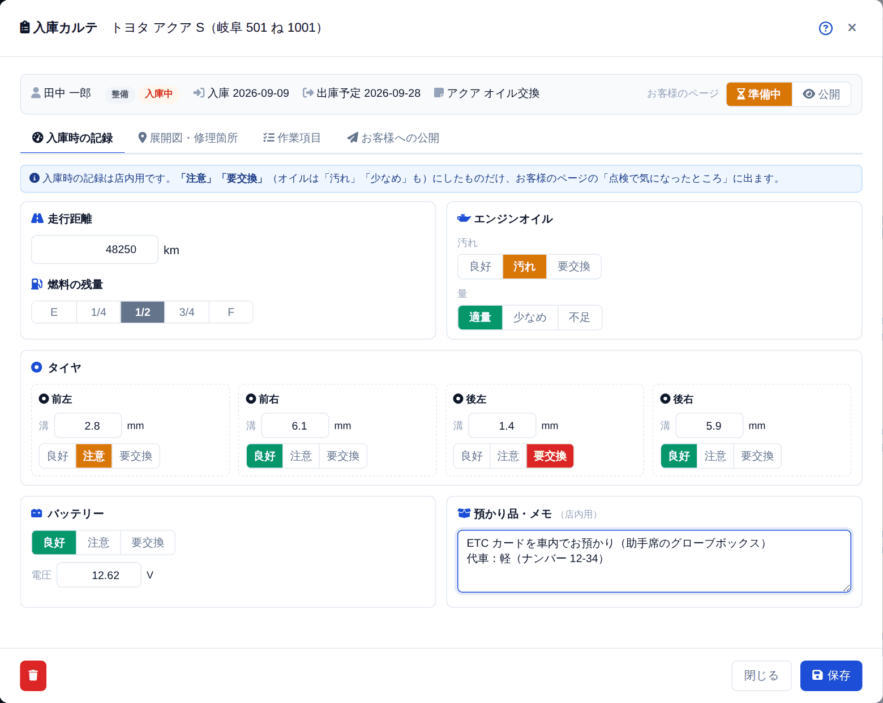The image size is (883, 703).
Task: Click the binoculars icon beside 走行距離
Action: pos(37,218)
